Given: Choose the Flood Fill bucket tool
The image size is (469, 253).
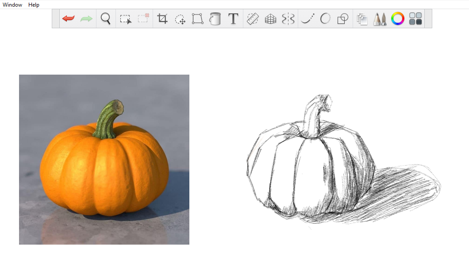Looking at the screenshot, I should click(x=215, y=19).
